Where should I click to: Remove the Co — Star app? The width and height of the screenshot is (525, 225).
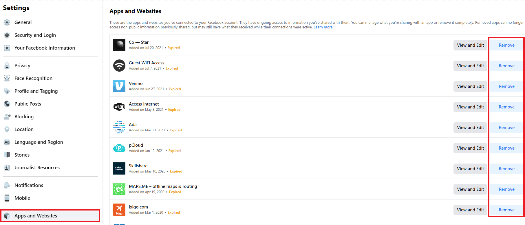[x=506, y=45]
